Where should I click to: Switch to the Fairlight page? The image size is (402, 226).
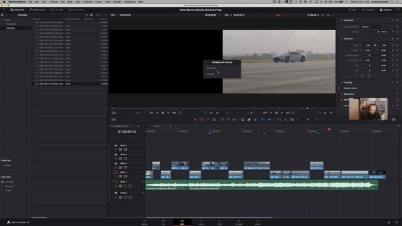coord(239,222)
